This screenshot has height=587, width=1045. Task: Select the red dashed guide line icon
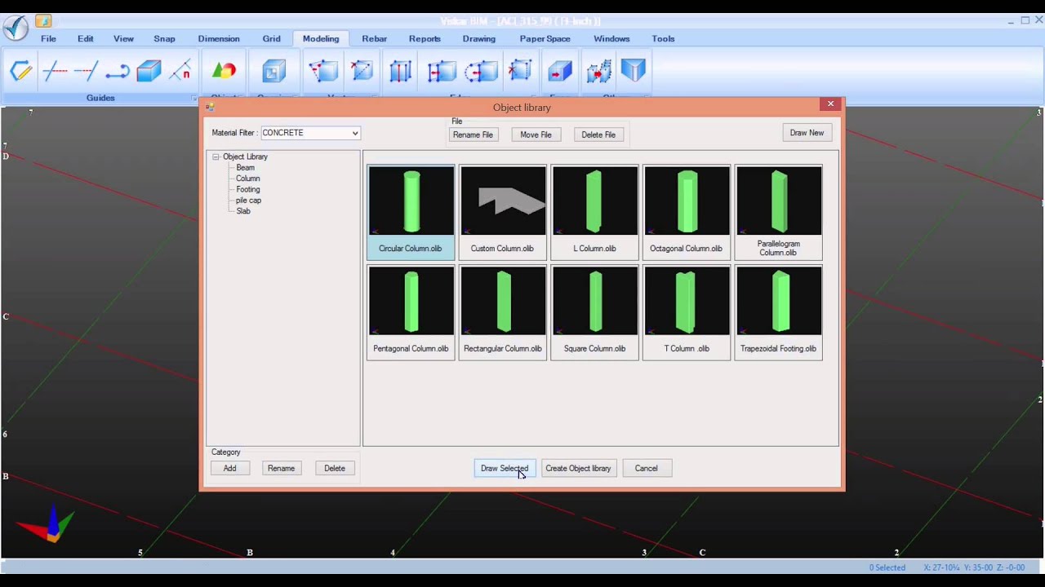click(x=86, y=71)
